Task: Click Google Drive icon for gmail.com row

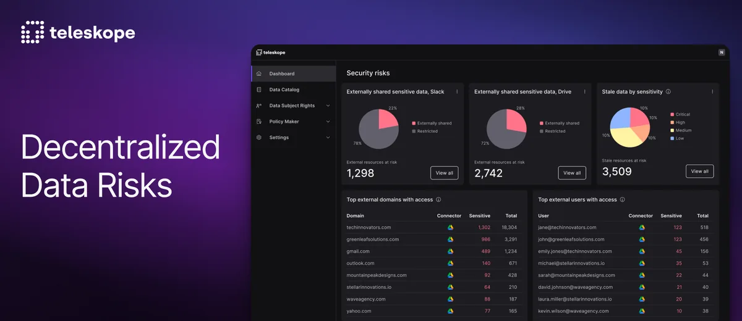Action: [x=450, y=251]
